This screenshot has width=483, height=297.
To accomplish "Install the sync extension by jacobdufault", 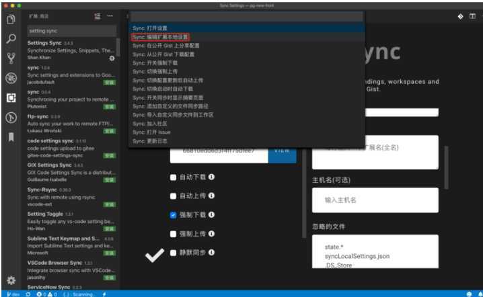I will pos(110,83).
